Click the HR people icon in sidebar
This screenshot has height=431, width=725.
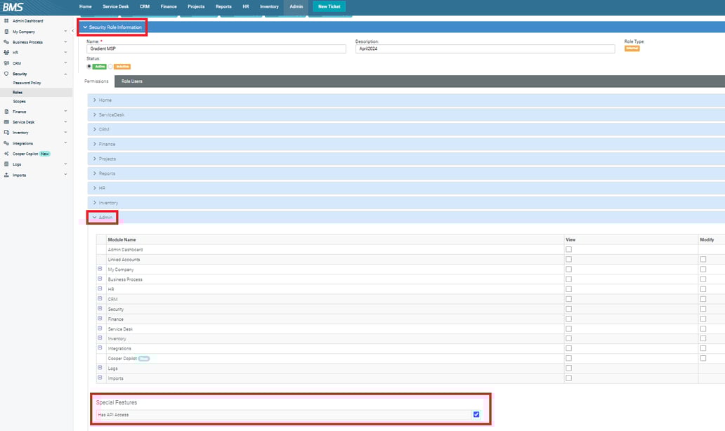(x=8, y=52)
